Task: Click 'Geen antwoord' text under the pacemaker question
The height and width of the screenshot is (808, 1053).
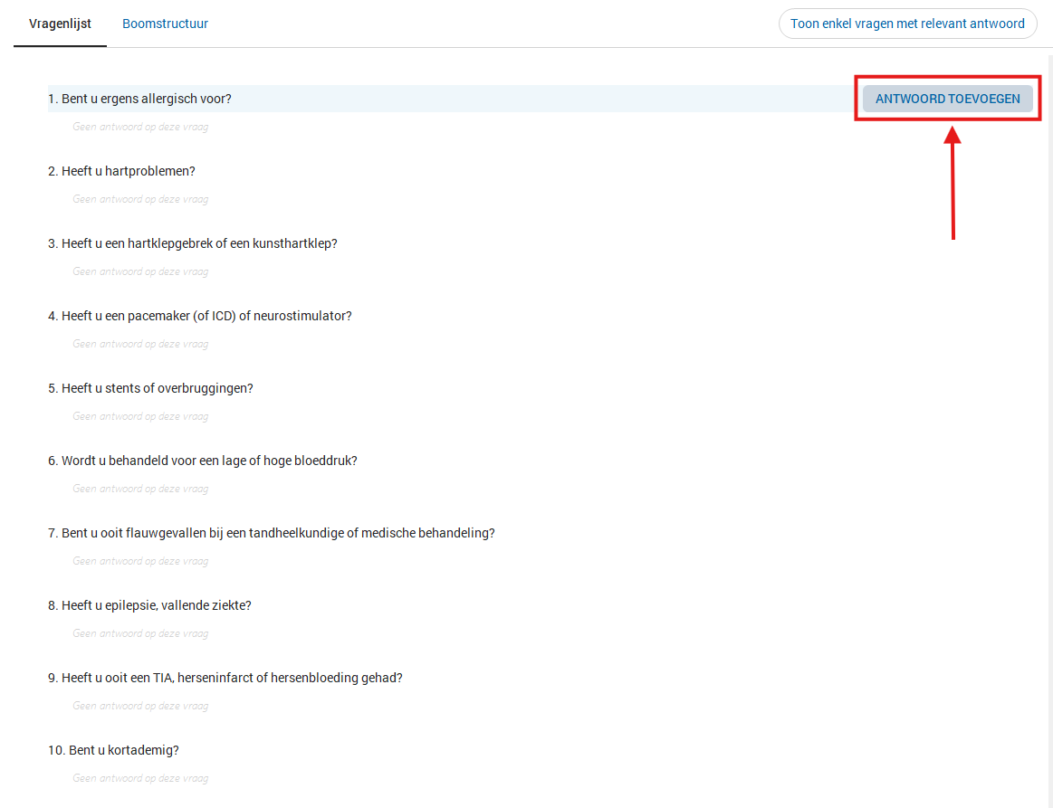Action: click(x=140, y=344)
